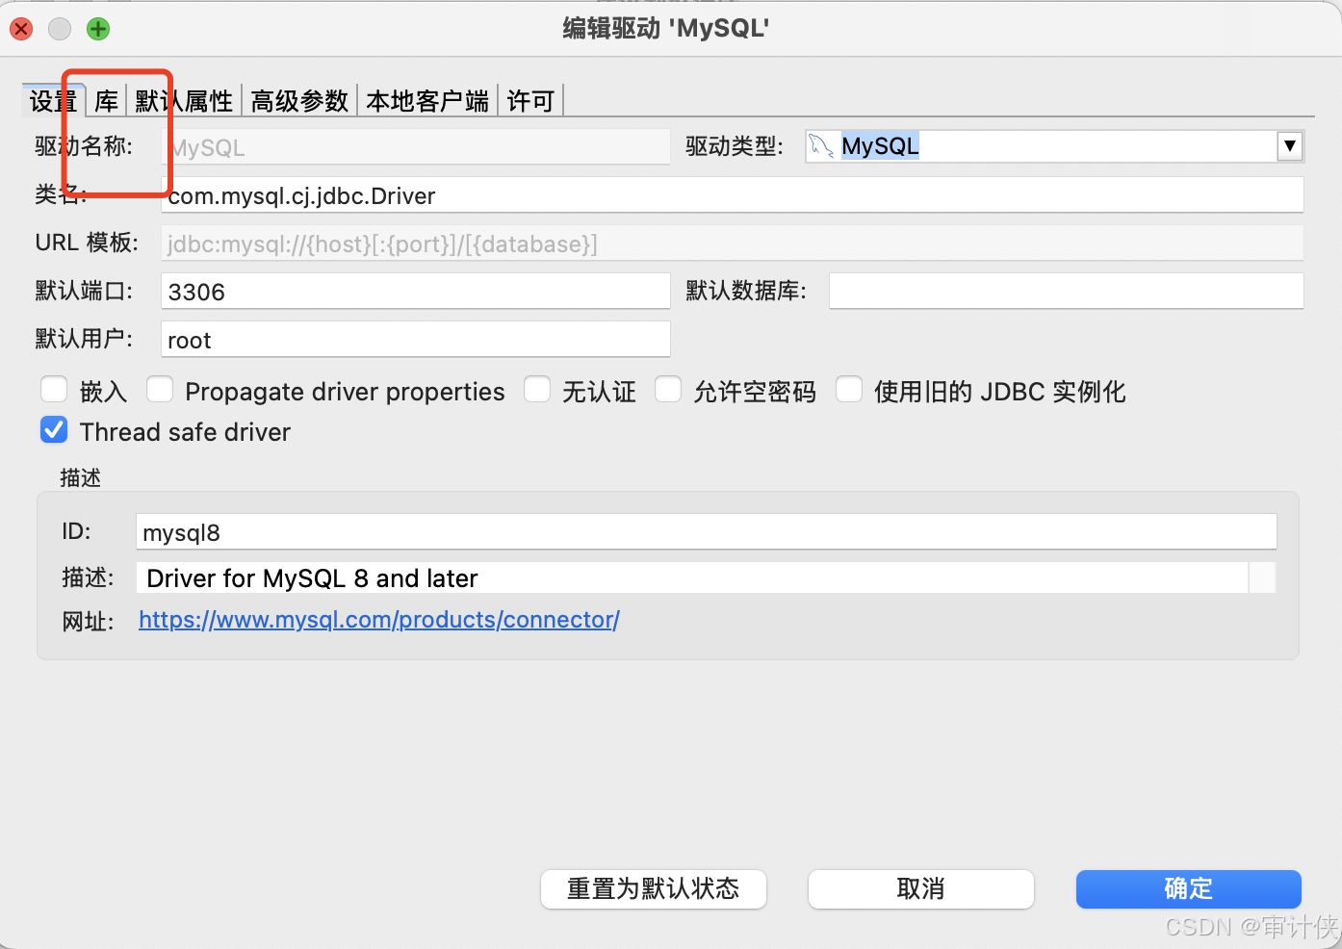Image resolution: width=1342 pixels, height=949 pixels.
Task: Click the MySQL dolphin icon in 驱动类型
Action: [x=820, y=146]
